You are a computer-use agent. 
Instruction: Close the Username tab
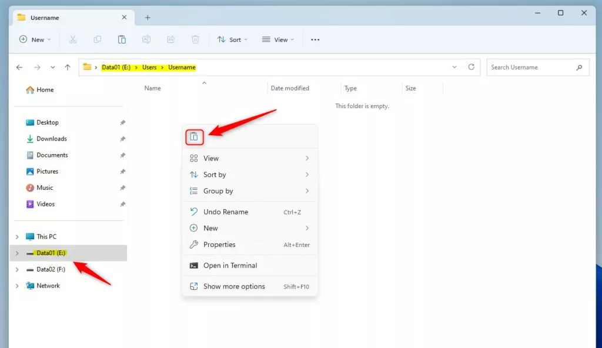[x=124, y=17]
